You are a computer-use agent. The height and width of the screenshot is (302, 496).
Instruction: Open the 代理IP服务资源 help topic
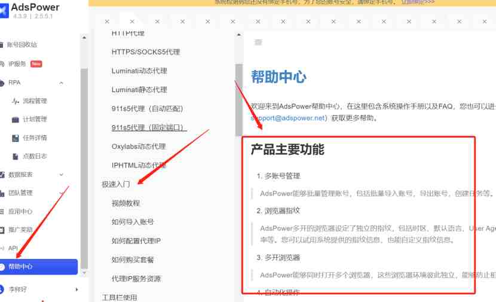pos(136,279)
